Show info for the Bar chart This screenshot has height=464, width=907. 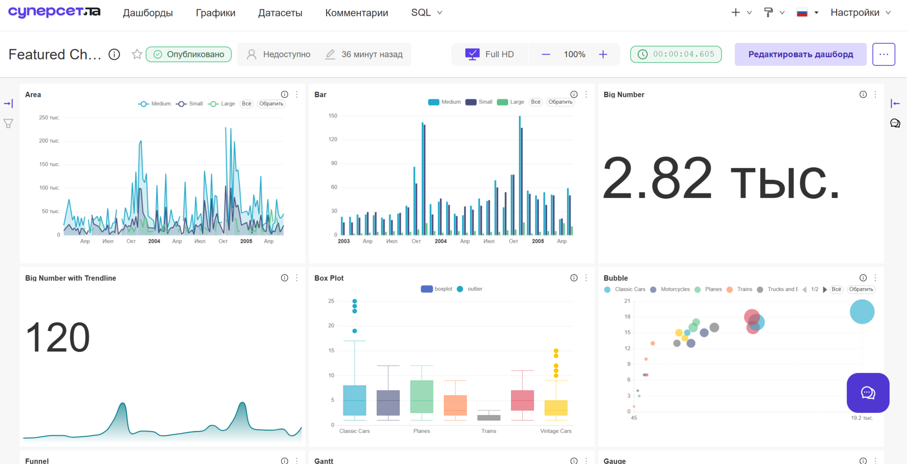(574, 94)
